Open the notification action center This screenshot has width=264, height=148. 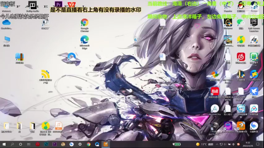258,144
